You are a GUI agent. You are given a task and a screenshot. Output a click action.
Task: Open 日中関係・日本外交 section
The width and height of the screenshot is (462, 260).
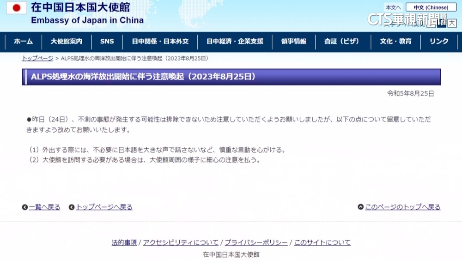160,42
